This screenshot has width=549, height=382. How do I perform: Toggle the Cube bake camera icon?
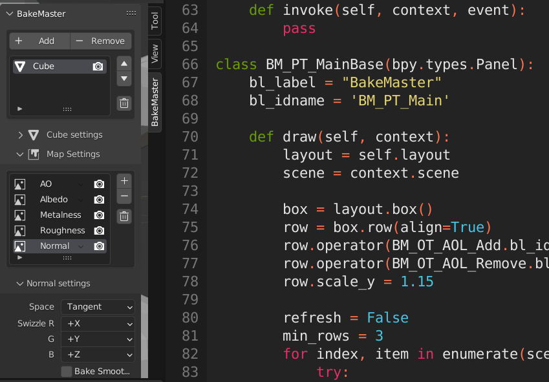click(98, 67)
